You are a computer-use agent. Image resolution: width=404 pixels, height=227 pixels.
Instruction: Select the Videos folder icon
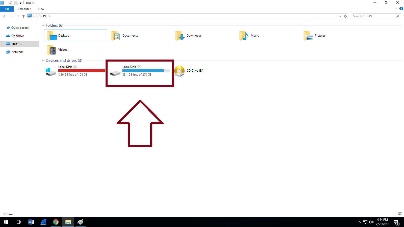click(x=52, y=50)
